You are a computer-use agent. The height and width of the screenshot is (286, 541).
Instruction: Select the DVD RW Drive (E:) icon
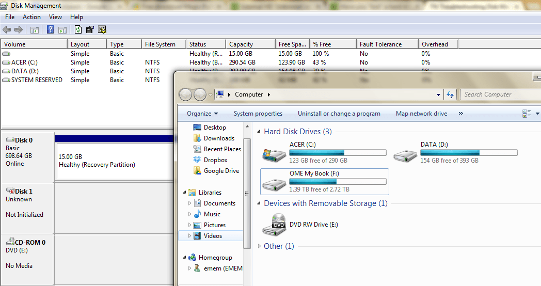274,225
